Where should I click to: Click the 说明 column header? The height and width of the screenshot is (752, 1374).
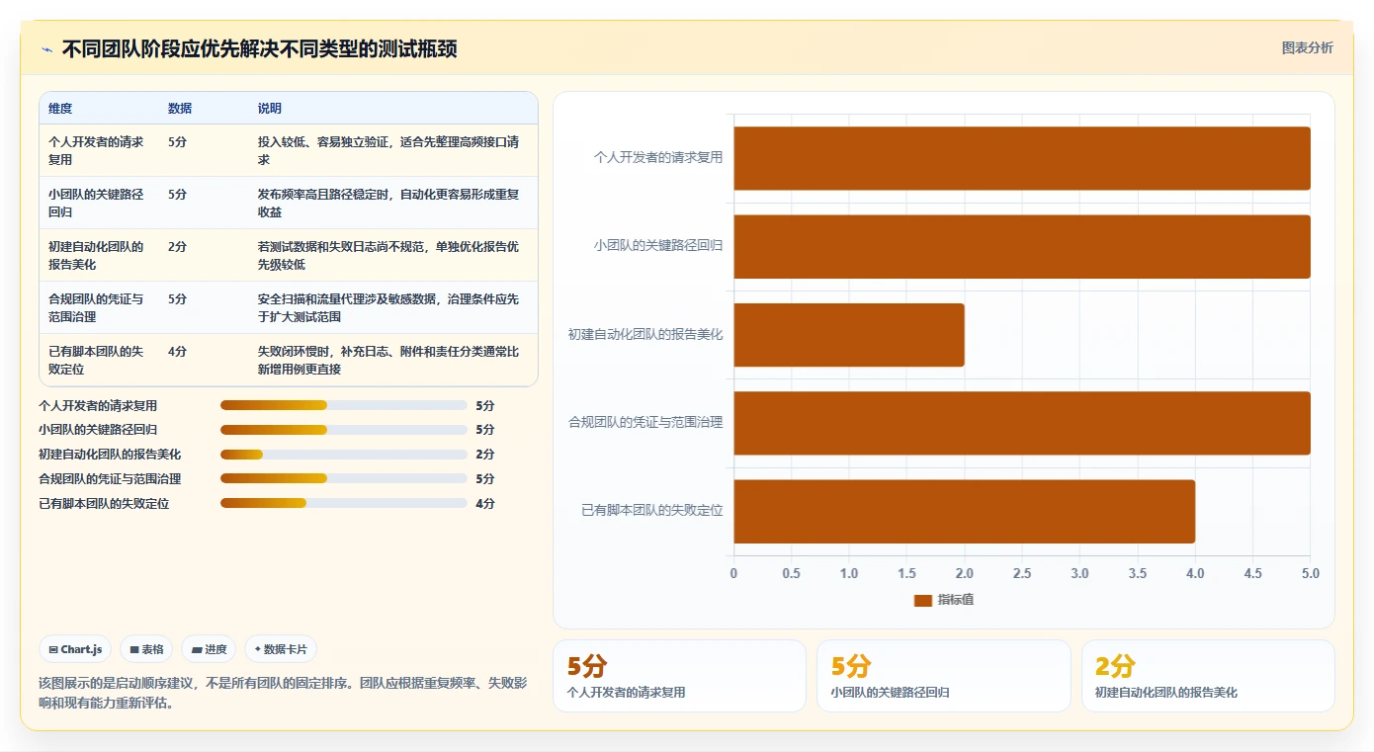coord(270,109)
